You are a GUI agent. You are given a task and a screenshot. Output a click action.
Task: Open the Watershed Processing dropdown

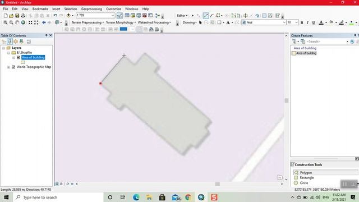(x=154, y=22)
